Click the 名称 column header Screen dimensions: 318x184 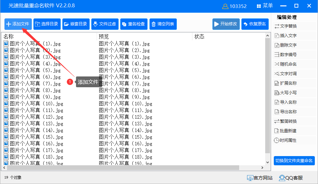(x=9, y=36)
